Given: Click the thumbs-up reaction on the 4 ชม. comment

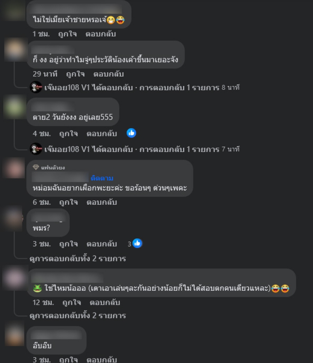Looking at the screenshot, I should [131, 133].
